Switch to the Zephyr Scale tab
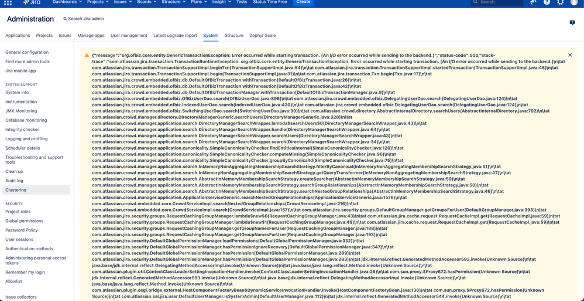The width and height of the screenshot is (584, 301). (x=263, y=35)
